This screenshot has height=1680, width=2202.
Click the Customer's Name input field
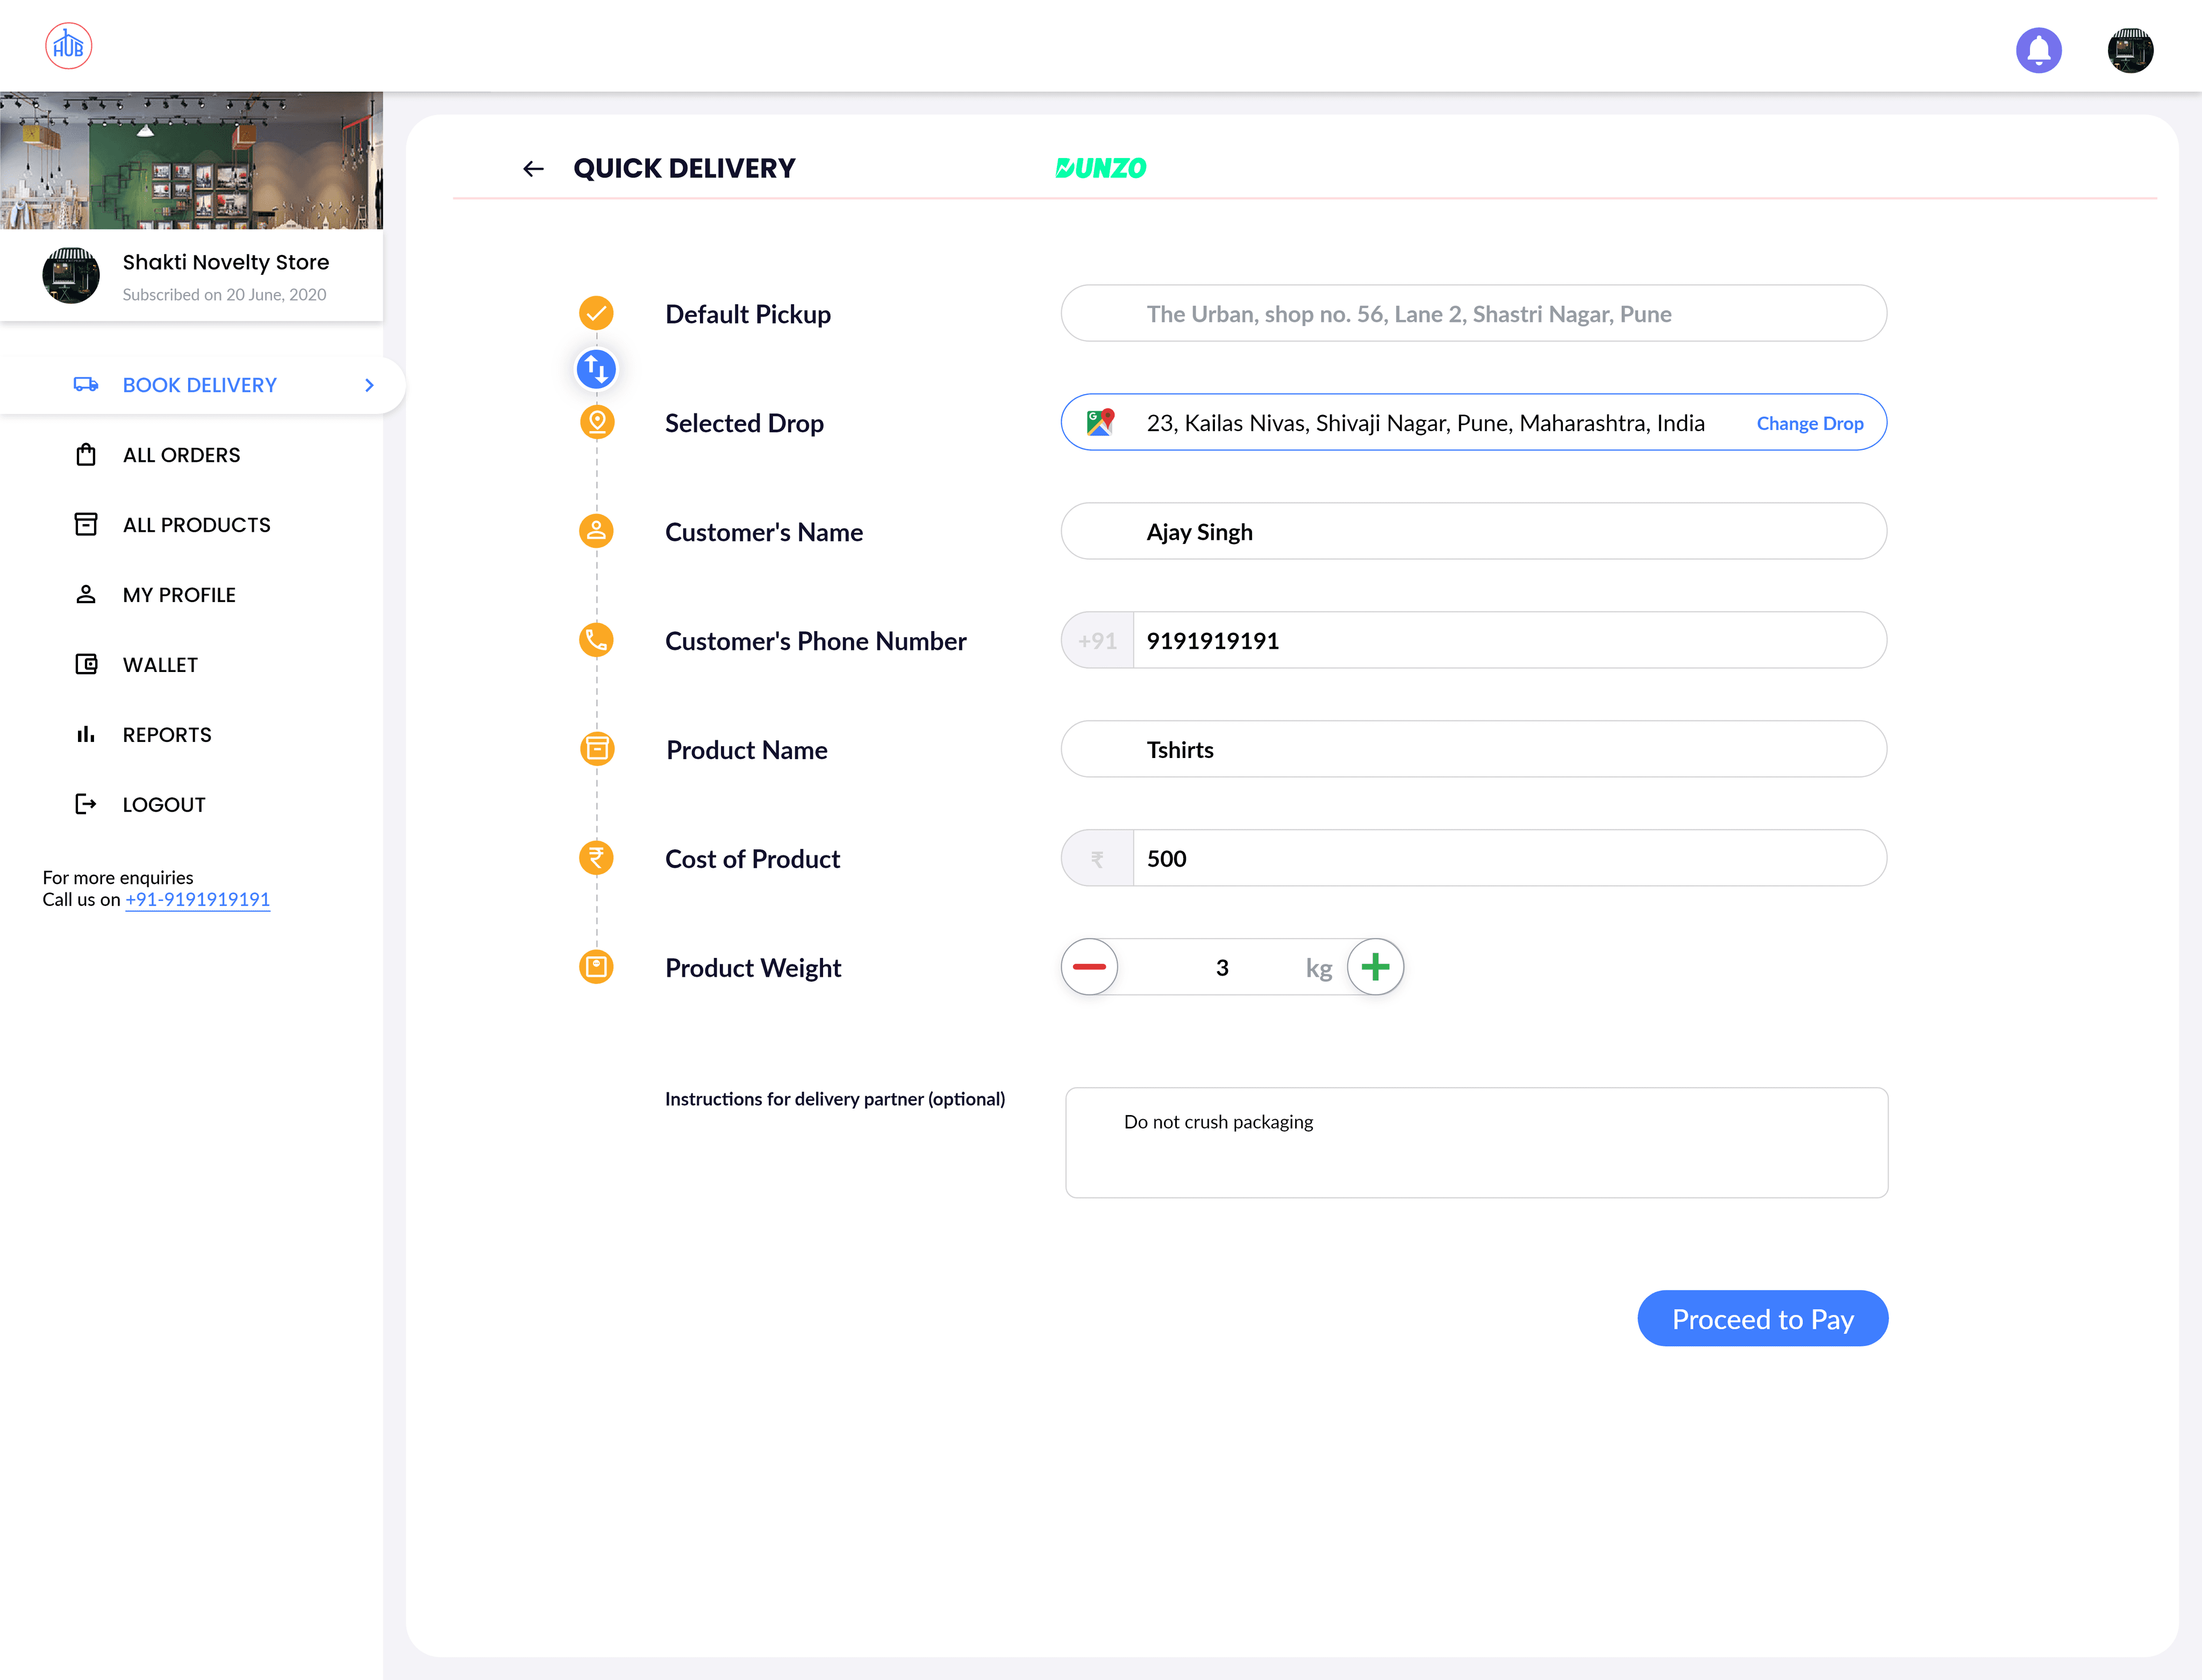(x=1473, y=531)
